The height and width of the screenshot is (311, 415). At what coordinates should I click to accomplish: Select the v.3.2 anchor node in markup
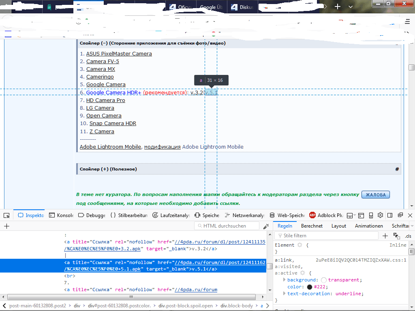[x=165, y=245]
